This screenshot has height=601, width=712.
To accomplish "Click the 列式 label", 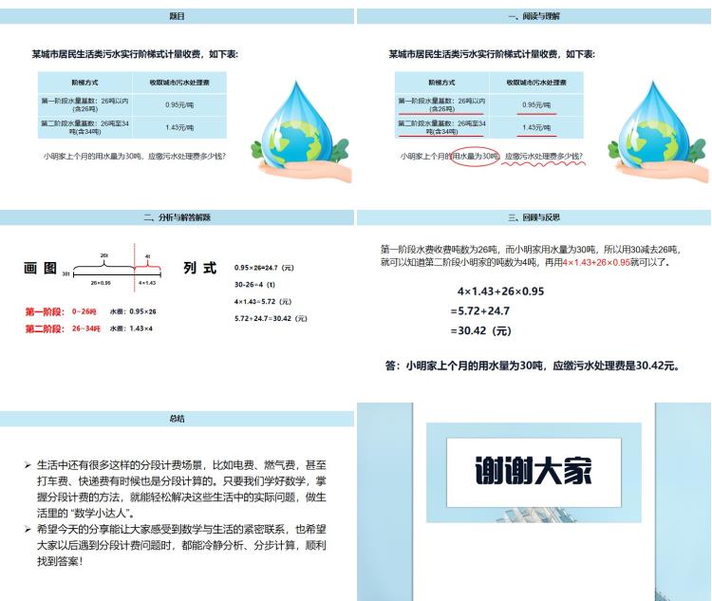I will 200,268.
